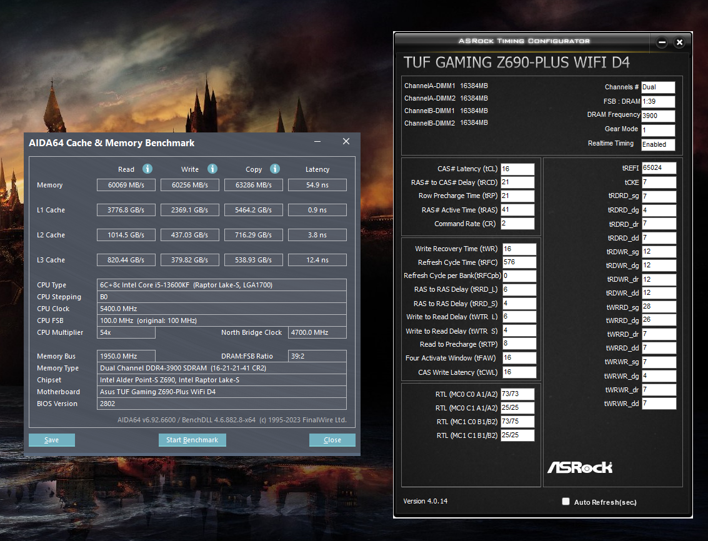The width and height of the screenshot is (708, 541).
Task: Select the CAS Write Latency (tCWL) field
Action: point(519,372)
